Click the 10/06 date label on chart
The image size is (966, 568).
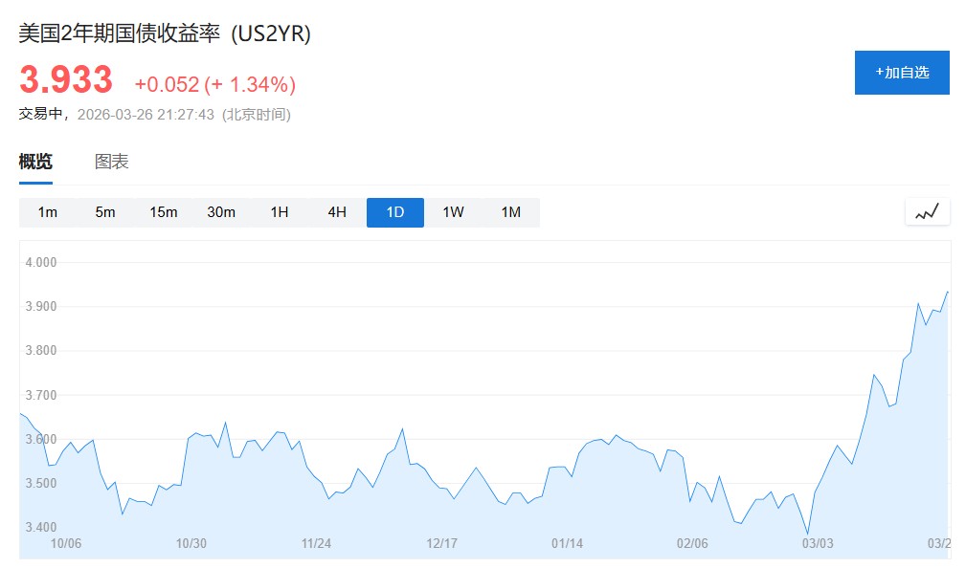(x=65, y=543)
